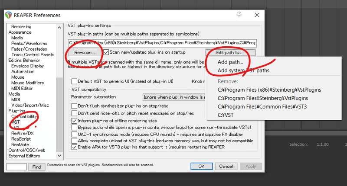Select Rendering in the preferences tree
The height and width of the screenshot is (186, 347).
point(21,26)
